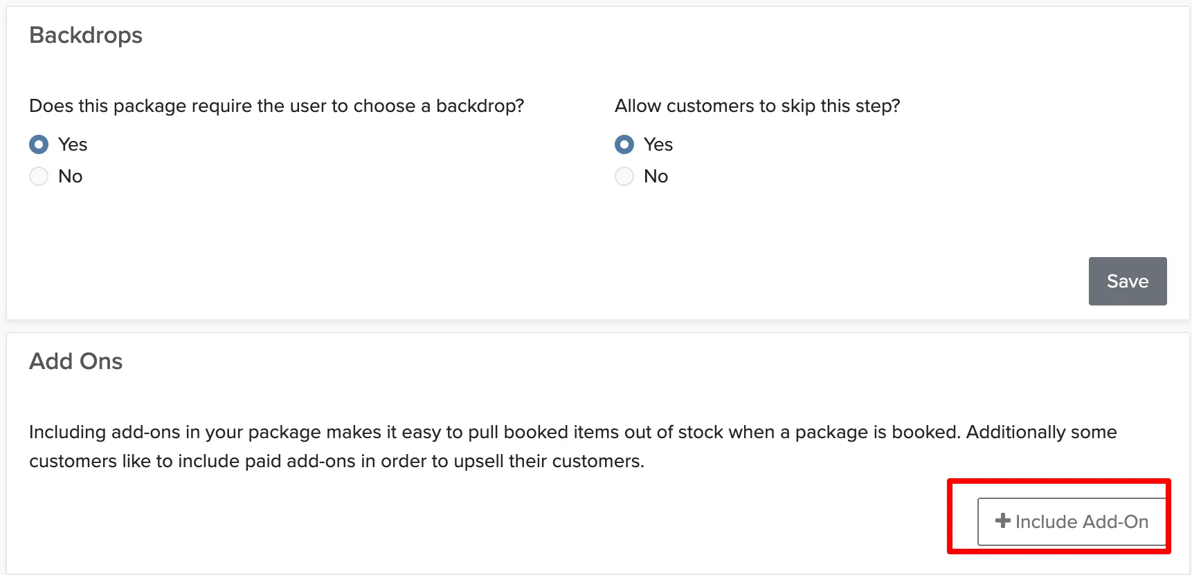Click the 'Include Add-On' text label
This screenshot has height=575, width=1192.
pos(1082,522)
